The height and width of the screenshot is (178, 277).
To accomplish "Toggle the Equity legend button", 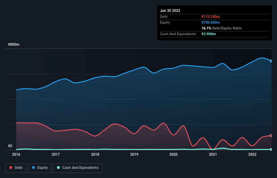I will tap(40, 168).
